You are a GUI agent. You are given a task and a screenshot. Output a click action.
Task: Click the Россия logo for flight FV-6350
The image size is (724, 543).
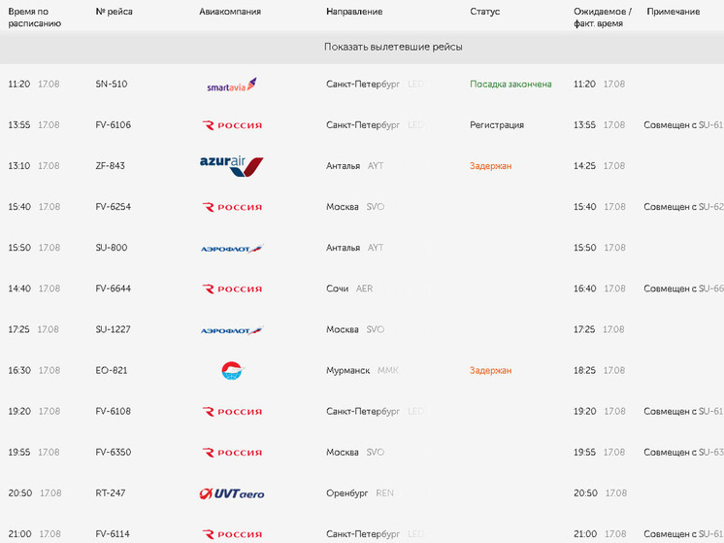pos(232,453)
